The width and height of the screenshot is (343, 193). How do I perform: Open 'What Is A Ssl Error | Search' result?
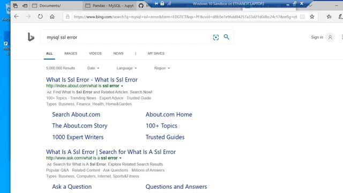(111, 152)
